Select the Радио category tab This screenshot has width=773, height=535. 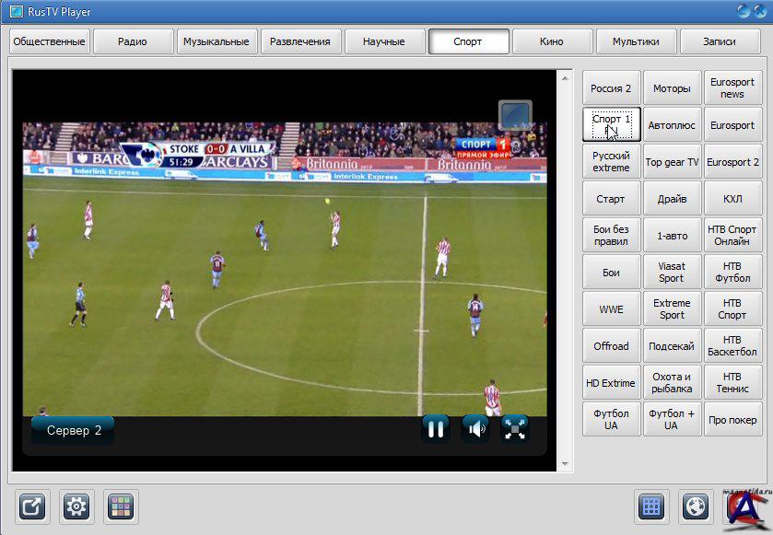[x=133, y=41]
